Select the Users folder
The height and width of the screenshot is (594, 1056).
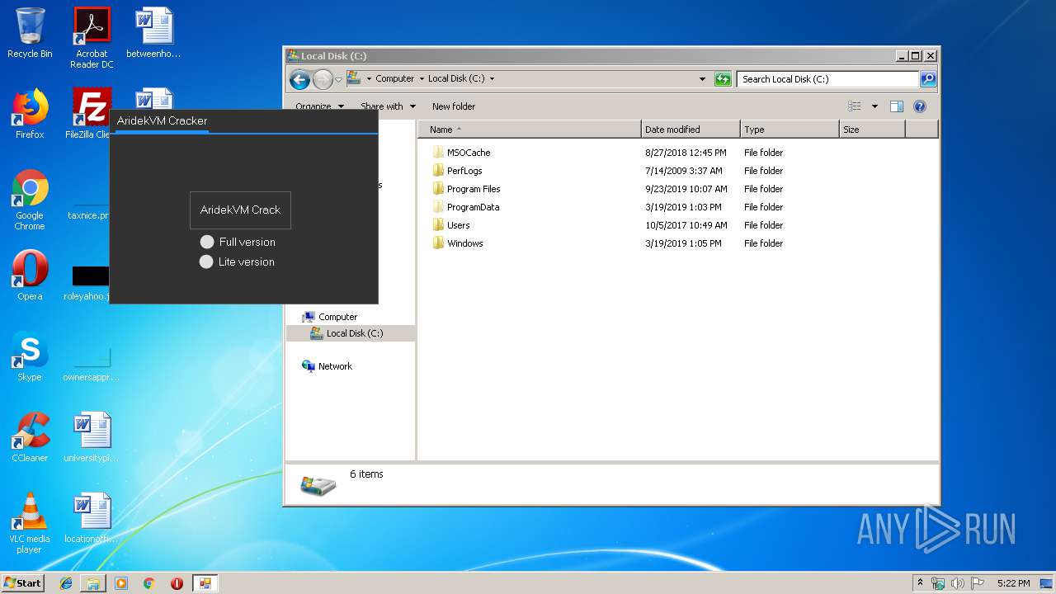click(458, 225)
